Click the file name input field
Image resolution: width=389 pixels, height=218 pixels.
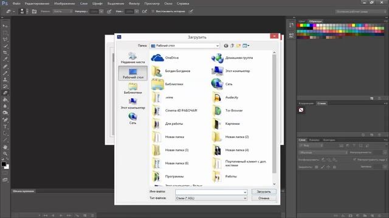tap(209, 192)
